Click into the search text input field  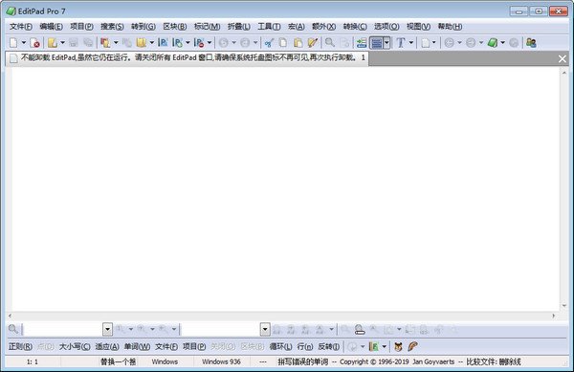point(62,330)
